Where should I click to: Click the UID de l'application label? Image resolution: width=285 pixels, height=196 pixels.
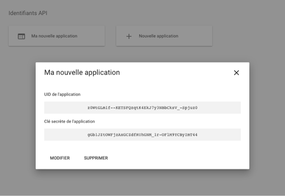point(62,94)
